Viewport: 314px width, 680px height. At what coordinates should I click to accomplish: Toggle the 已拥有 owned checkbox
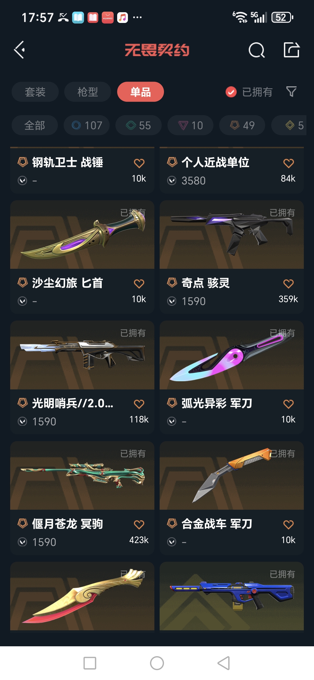(231, 92)
